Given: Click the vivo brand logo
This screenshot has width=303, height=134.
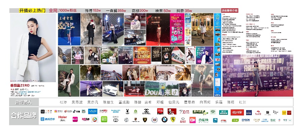Looking at the screenshot, I should click(x=93, y=111).
